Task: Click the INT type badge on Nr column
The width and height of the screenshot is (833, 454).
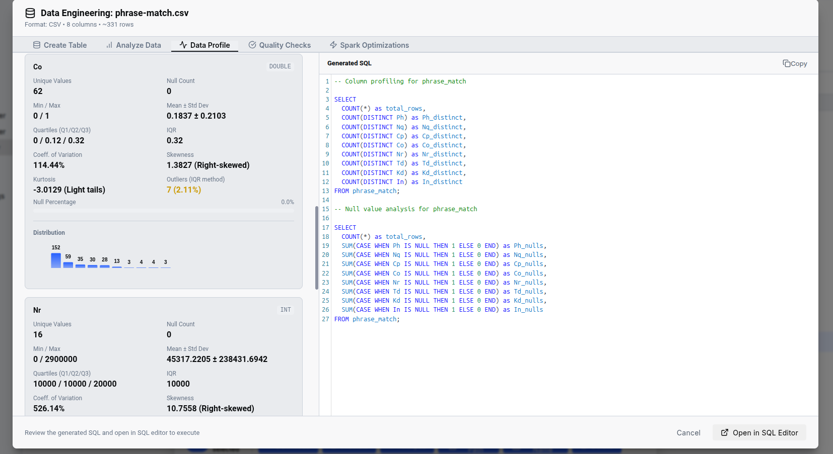Action: pyautogui.click(x=286, y=310)
